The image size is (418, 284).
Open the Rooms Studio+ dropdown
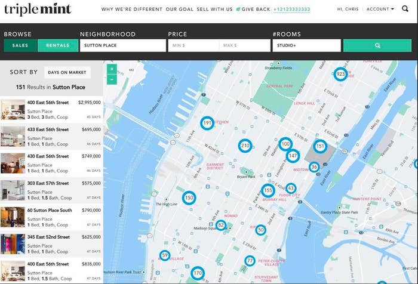tap(306, 45)
